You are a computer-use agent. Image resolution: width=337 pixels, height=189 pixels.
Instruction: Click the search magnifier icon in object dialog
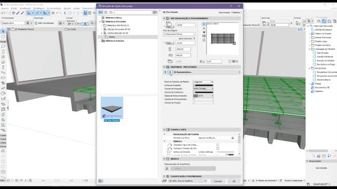(x=111, y=13)
